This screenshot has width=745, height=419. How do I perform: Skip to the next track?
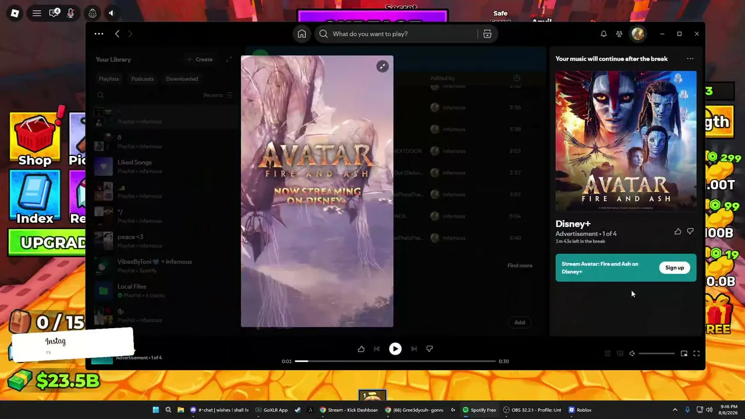click(x=414, y=349)
